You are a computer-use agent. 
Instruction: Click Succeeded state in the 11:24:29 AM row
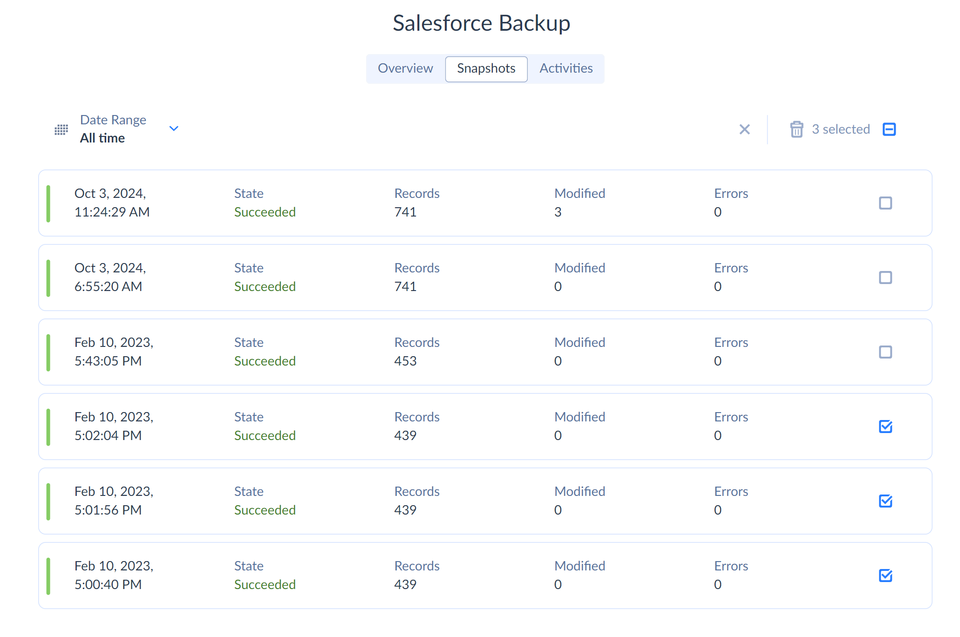click(x=265, y=212)
